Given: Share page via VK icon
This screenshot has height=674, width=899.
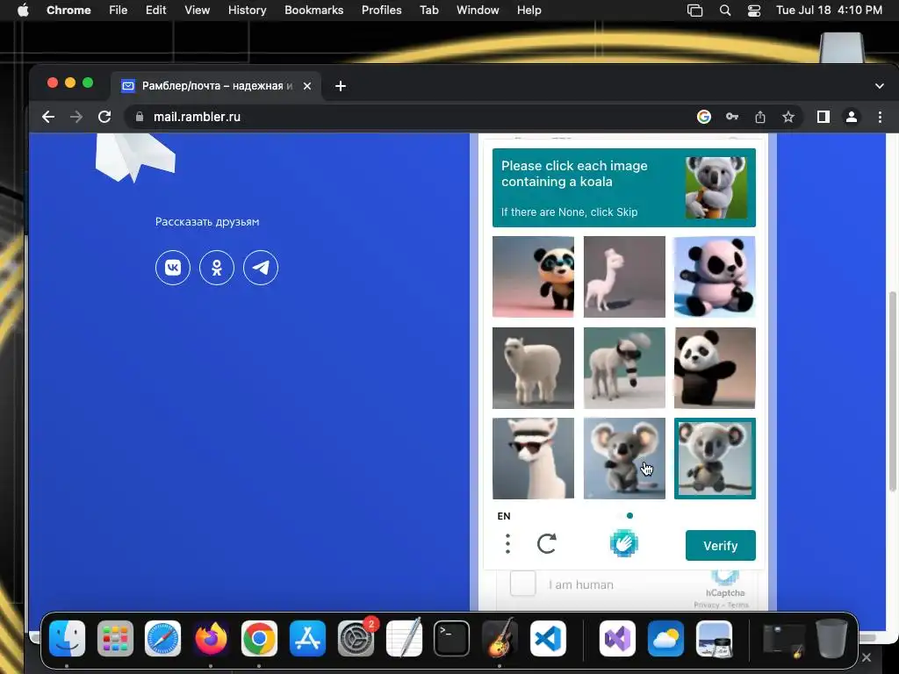Looking at the screenshot, I should pos(173,268).
